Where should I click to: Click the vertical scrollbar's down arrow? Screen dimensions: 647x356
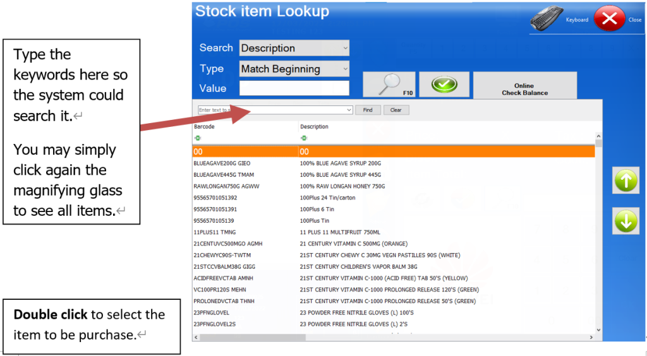pos(598,330)
